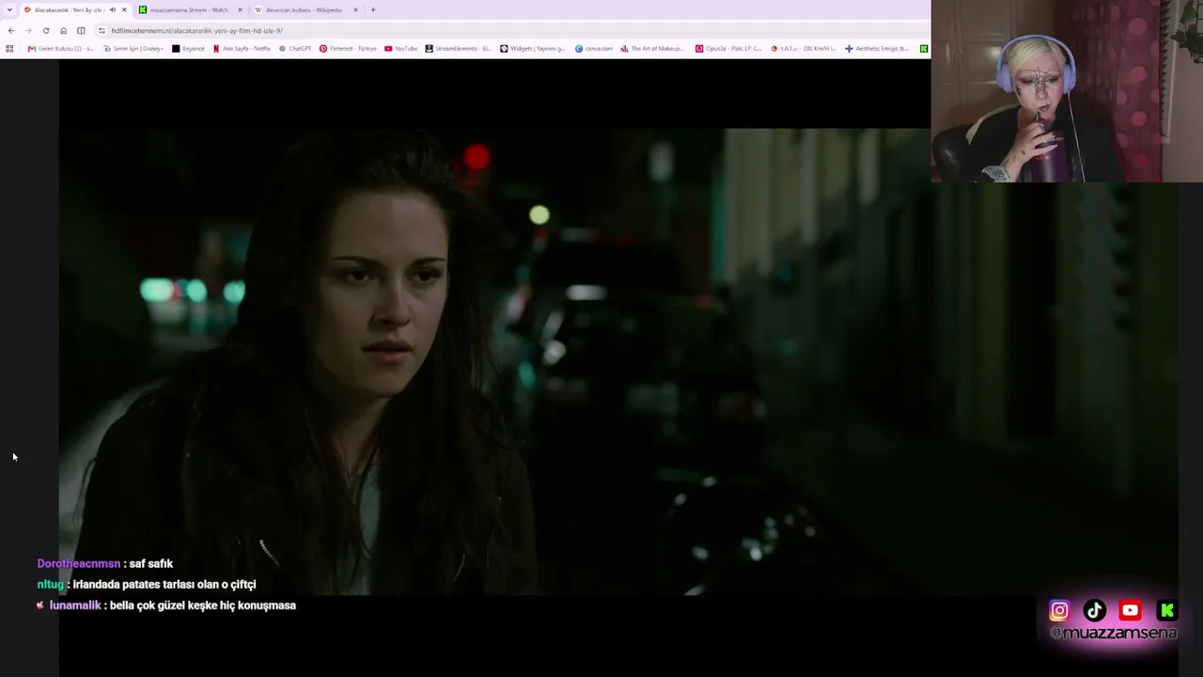Open the YouTube bookmark
The height and width of the screenshot is (677, 1203).
coord(400,48)
